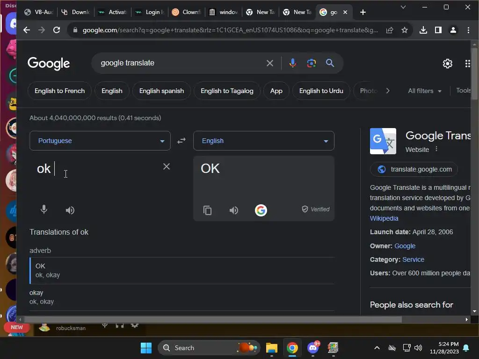
Task: Switch to Clownfi tab
Action: (x=187, y=12)
